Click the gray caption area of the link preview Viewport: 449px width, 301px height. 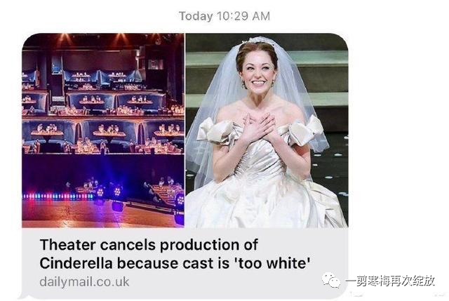[185, 263]
